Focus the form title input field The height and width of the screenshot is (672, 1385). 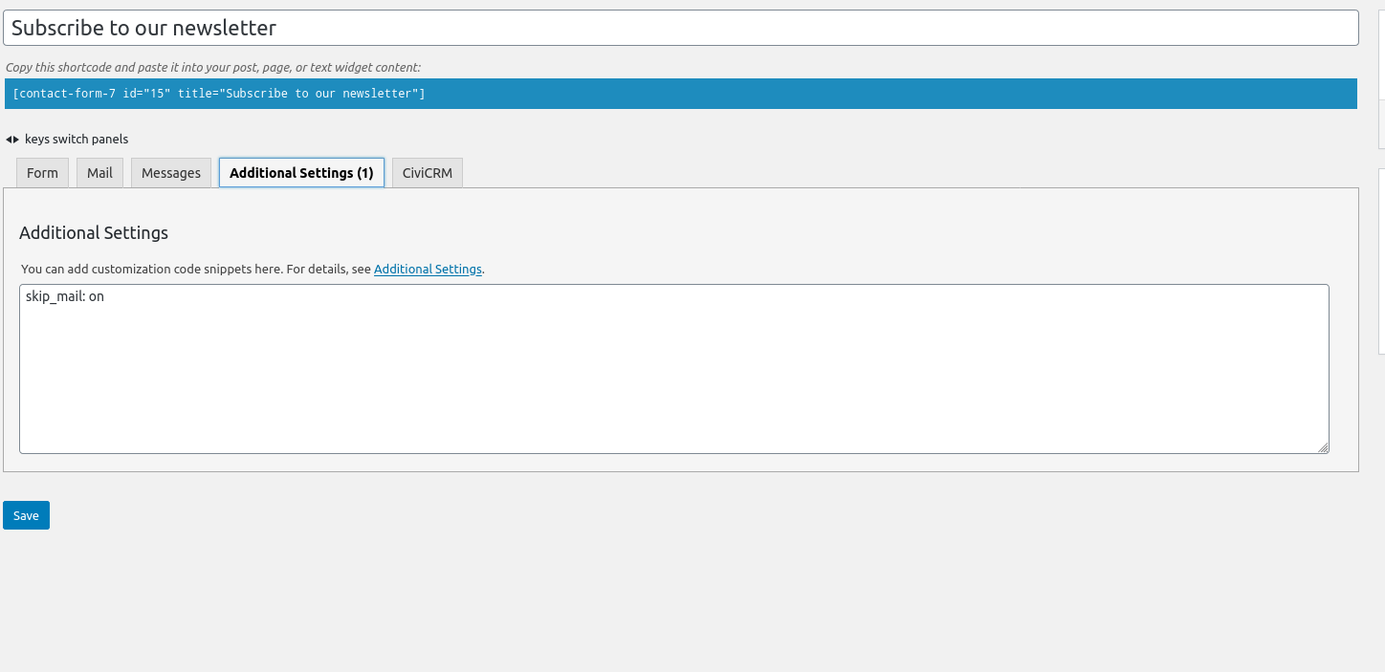click(680, 28)
